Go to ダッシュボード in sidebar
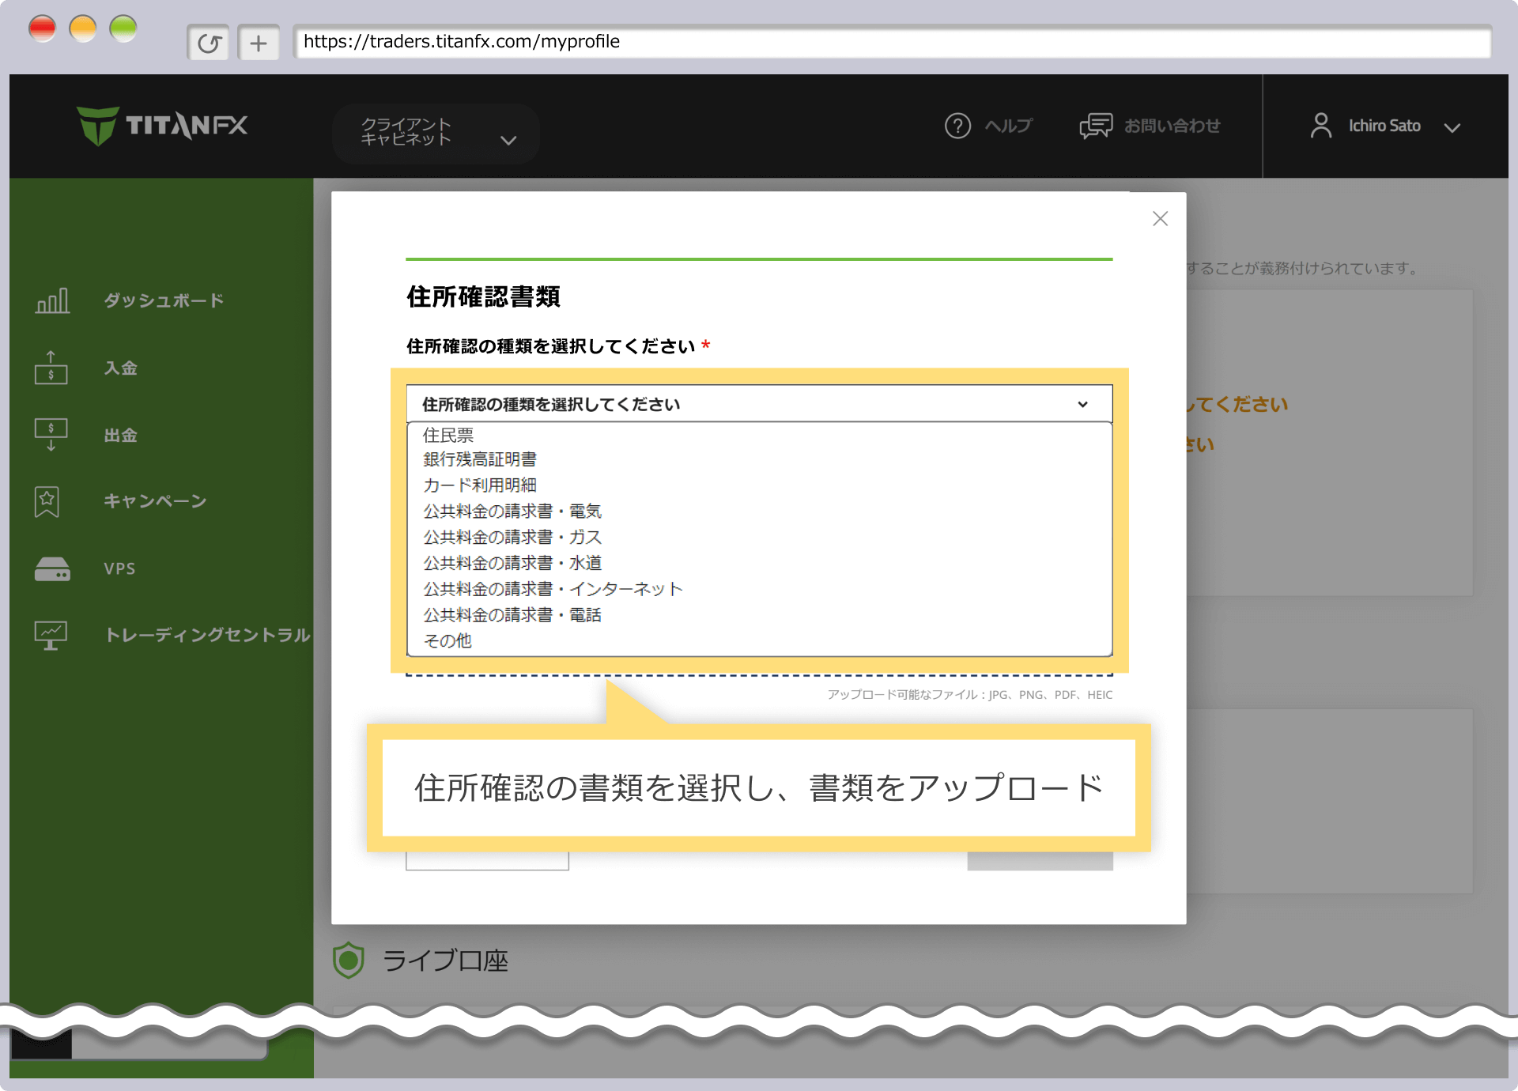1518x1091 pixels. click(164, 300)
